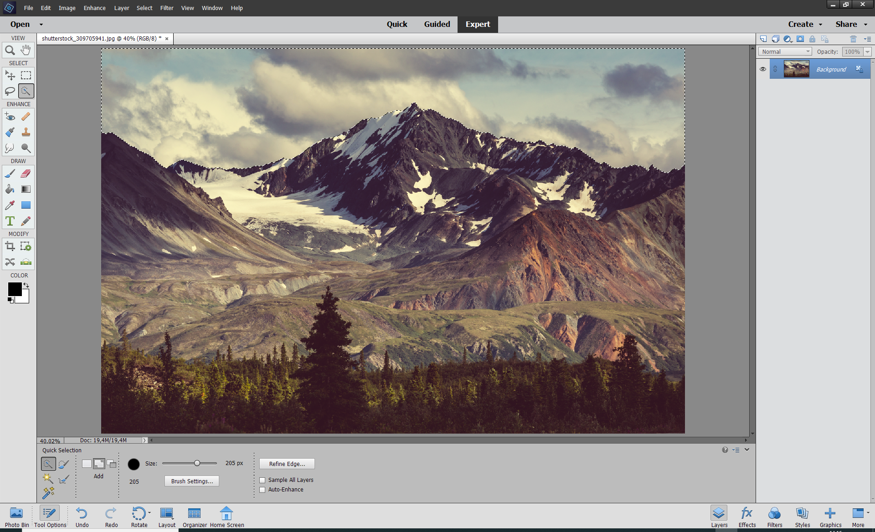Hide the Background layer with eye icon
This screenshot has width=875, height=532.
[763, 69]
